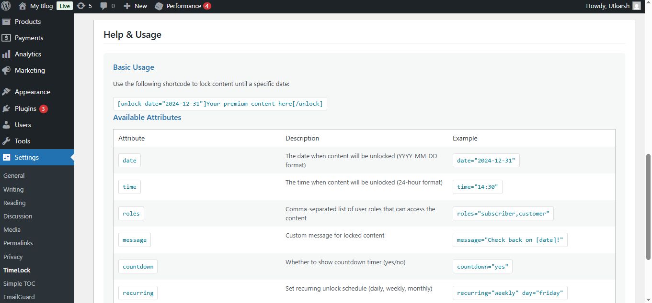The width and height of the screenshot is (652, 303).
Task: Click the unlock shortcode example code
Action: coord(220,104)
